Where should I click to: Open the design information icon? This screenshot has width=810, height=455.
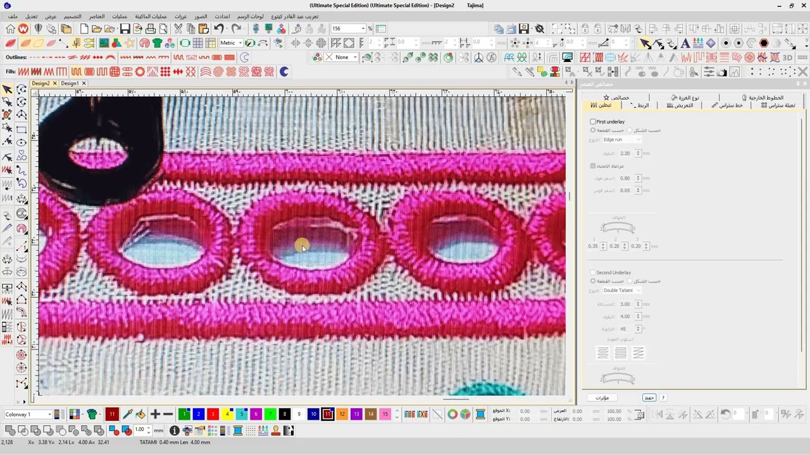(x=174, y=430)
